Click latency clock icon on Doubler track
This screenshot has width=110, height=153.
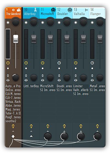[59, 63]
